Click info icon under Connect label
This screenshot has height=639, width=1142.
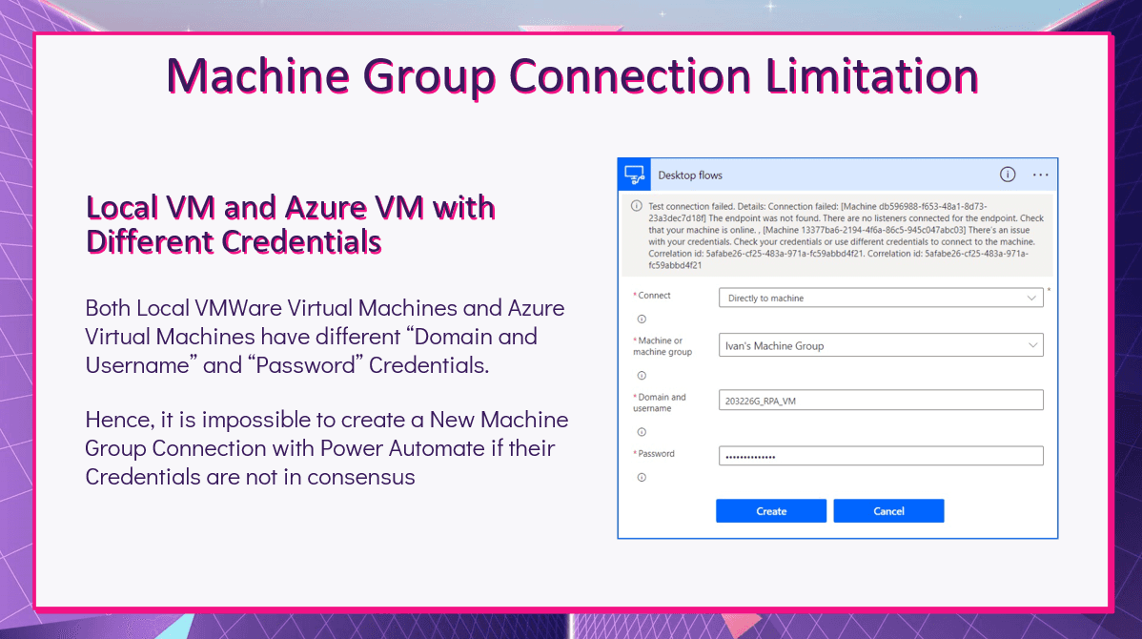pyautogui.click(x=642, y=319)
